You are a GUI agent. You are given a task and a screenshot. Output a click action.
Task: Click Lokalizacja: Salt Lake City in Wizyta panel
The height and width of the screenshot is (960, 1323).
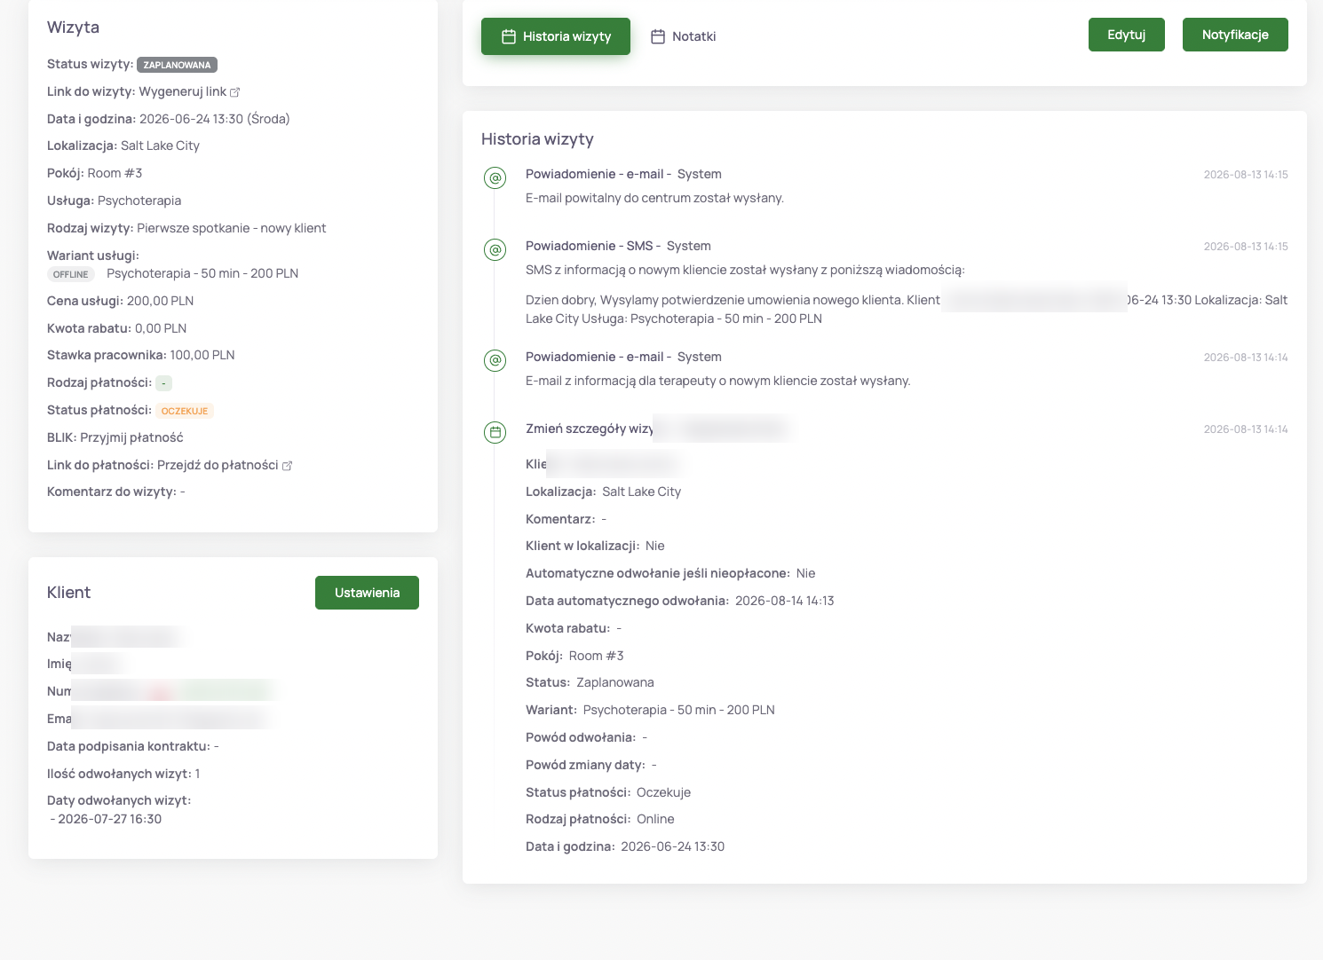coord(123,146)
